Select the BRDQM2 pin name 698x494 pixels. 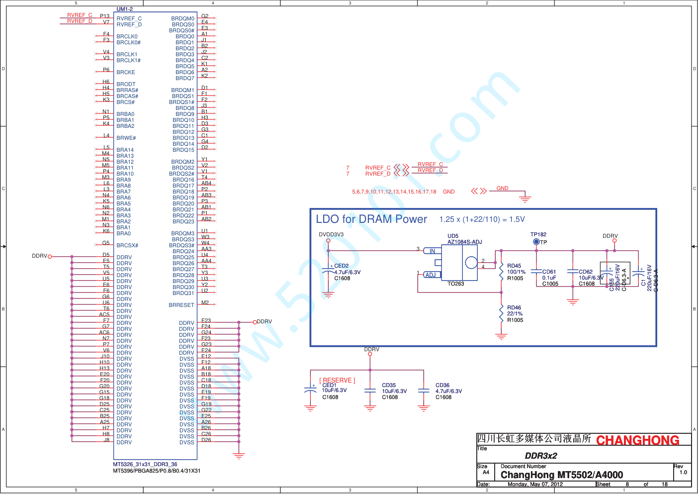(x=183, y=162)
